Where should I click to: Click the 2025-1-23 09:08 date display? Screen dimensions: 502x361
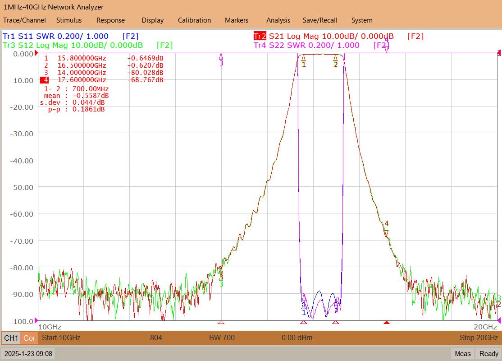(x=28, y=354)
